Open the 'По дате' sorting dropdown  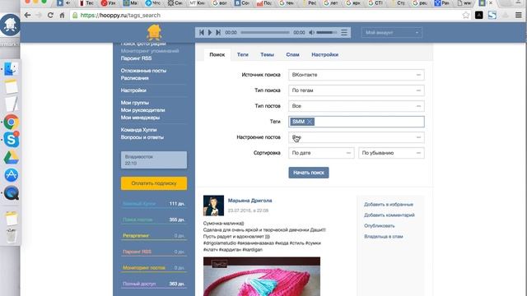point(321,153)
